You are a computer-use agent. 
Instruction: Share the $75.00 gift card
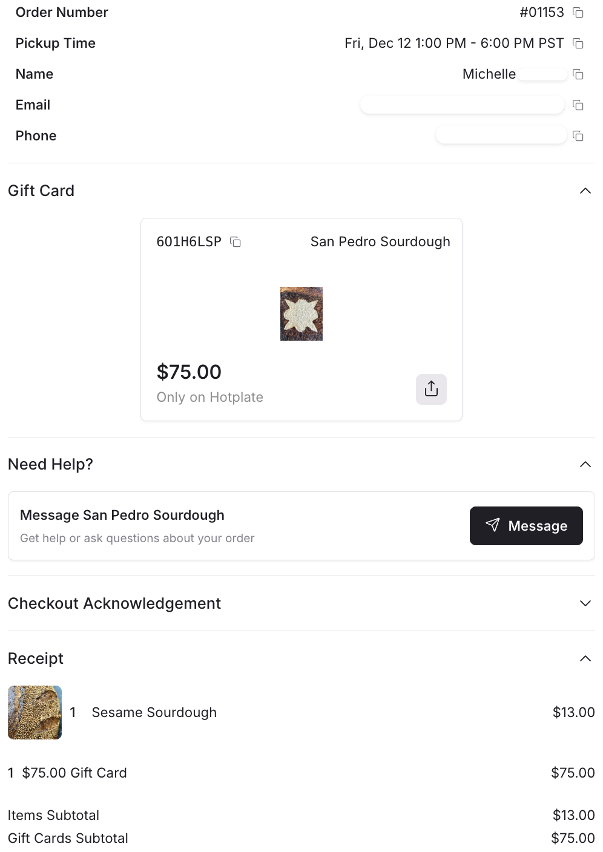point(431,388)
